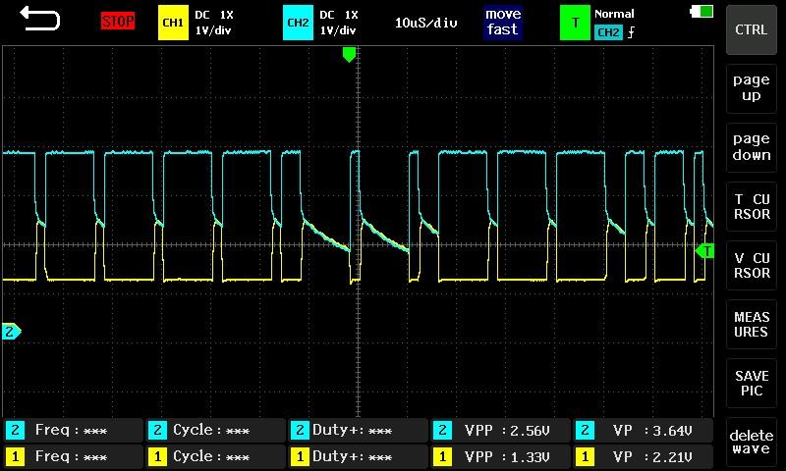
Task: Select the cyan channel 2 ground marker
Action: [x=11, y=331]
